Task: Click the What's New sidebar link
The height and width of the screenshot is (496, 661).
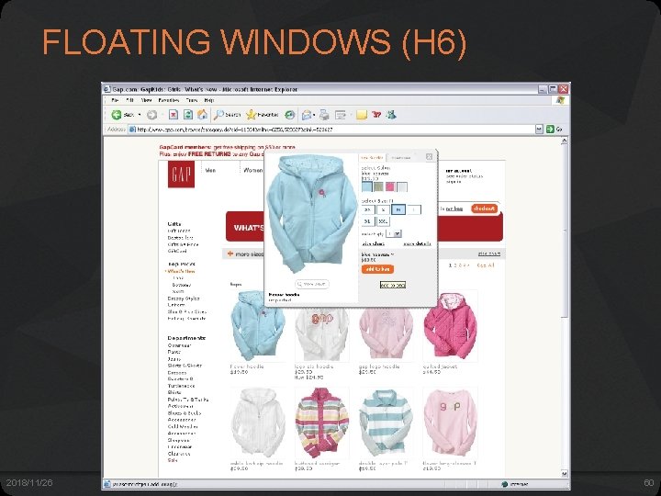Action: 181,272
